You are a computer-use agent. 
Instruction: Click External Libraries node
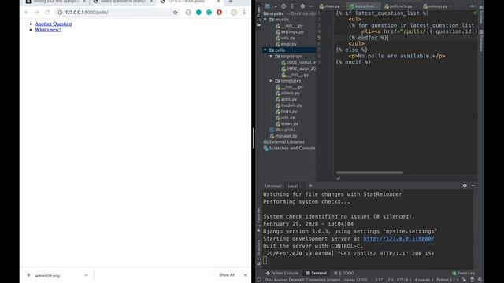283,141
